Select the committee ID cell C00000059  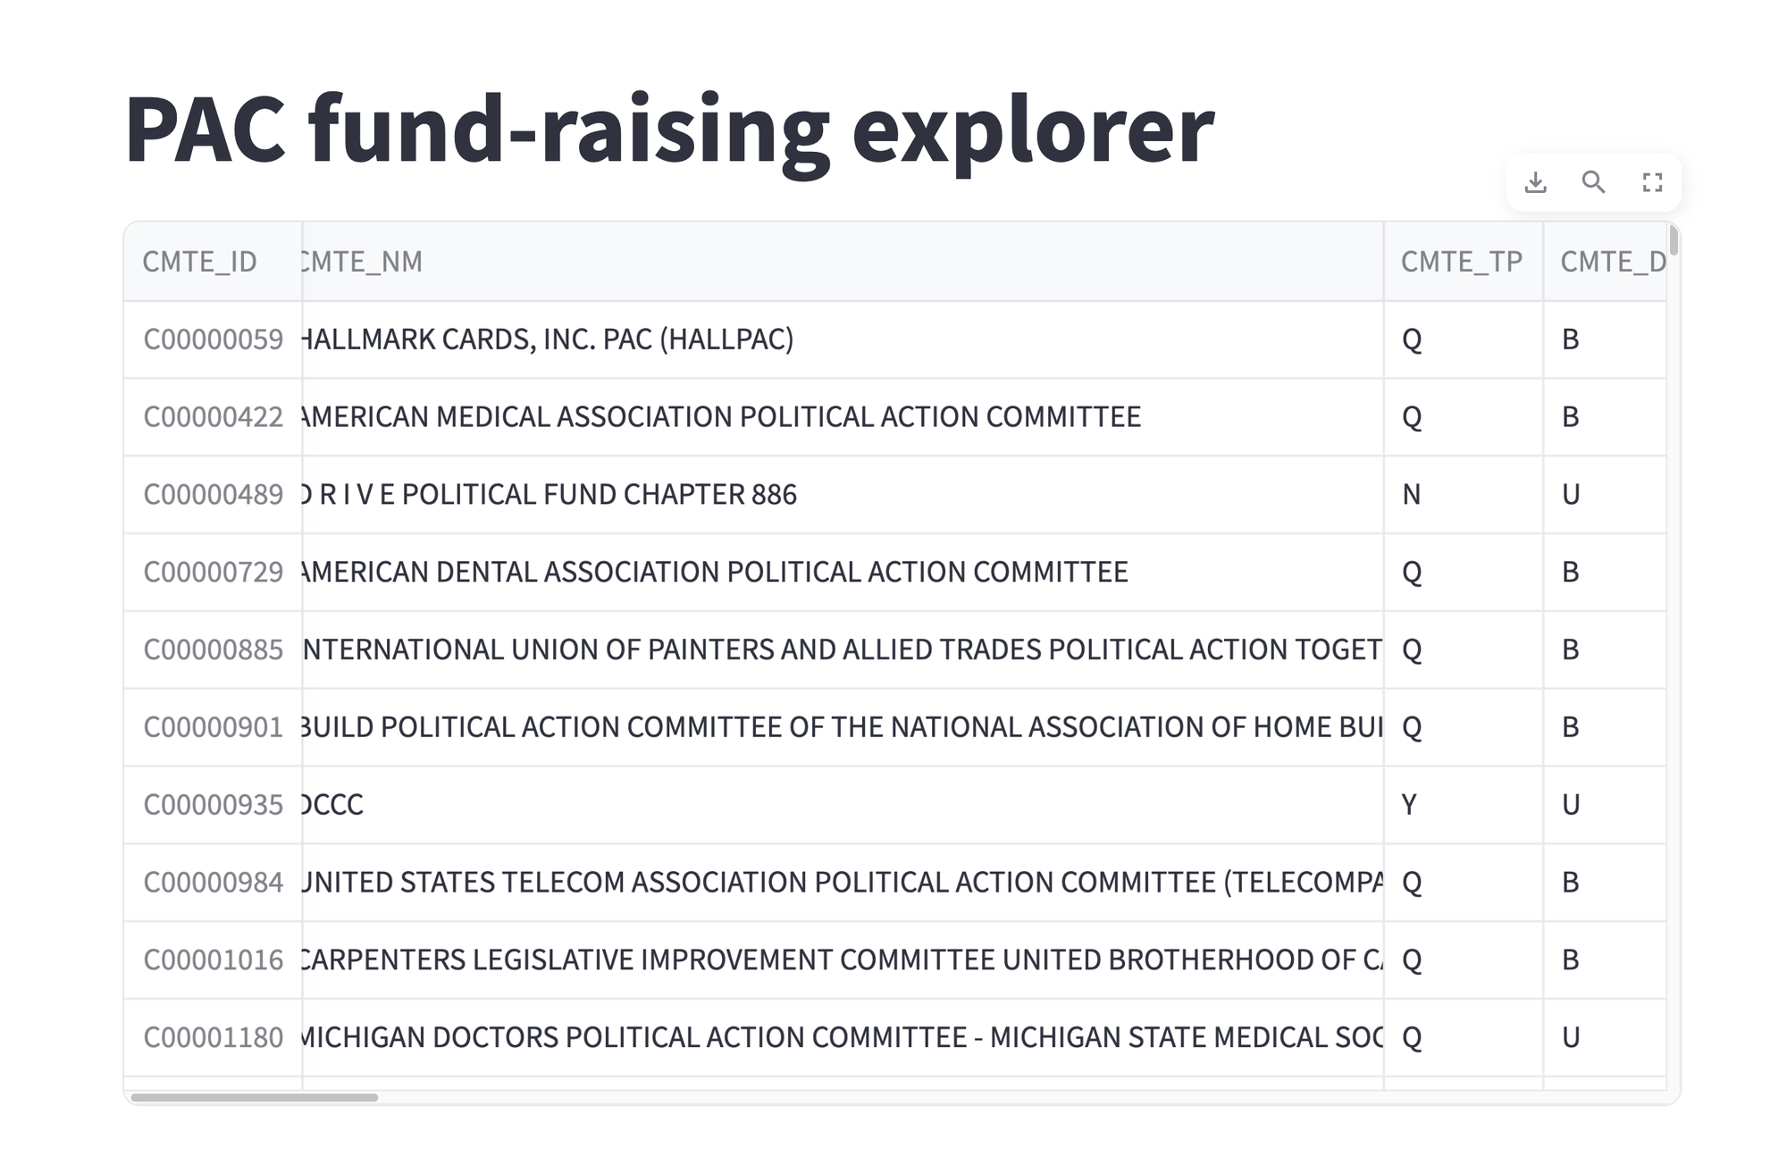pos(214,339)
